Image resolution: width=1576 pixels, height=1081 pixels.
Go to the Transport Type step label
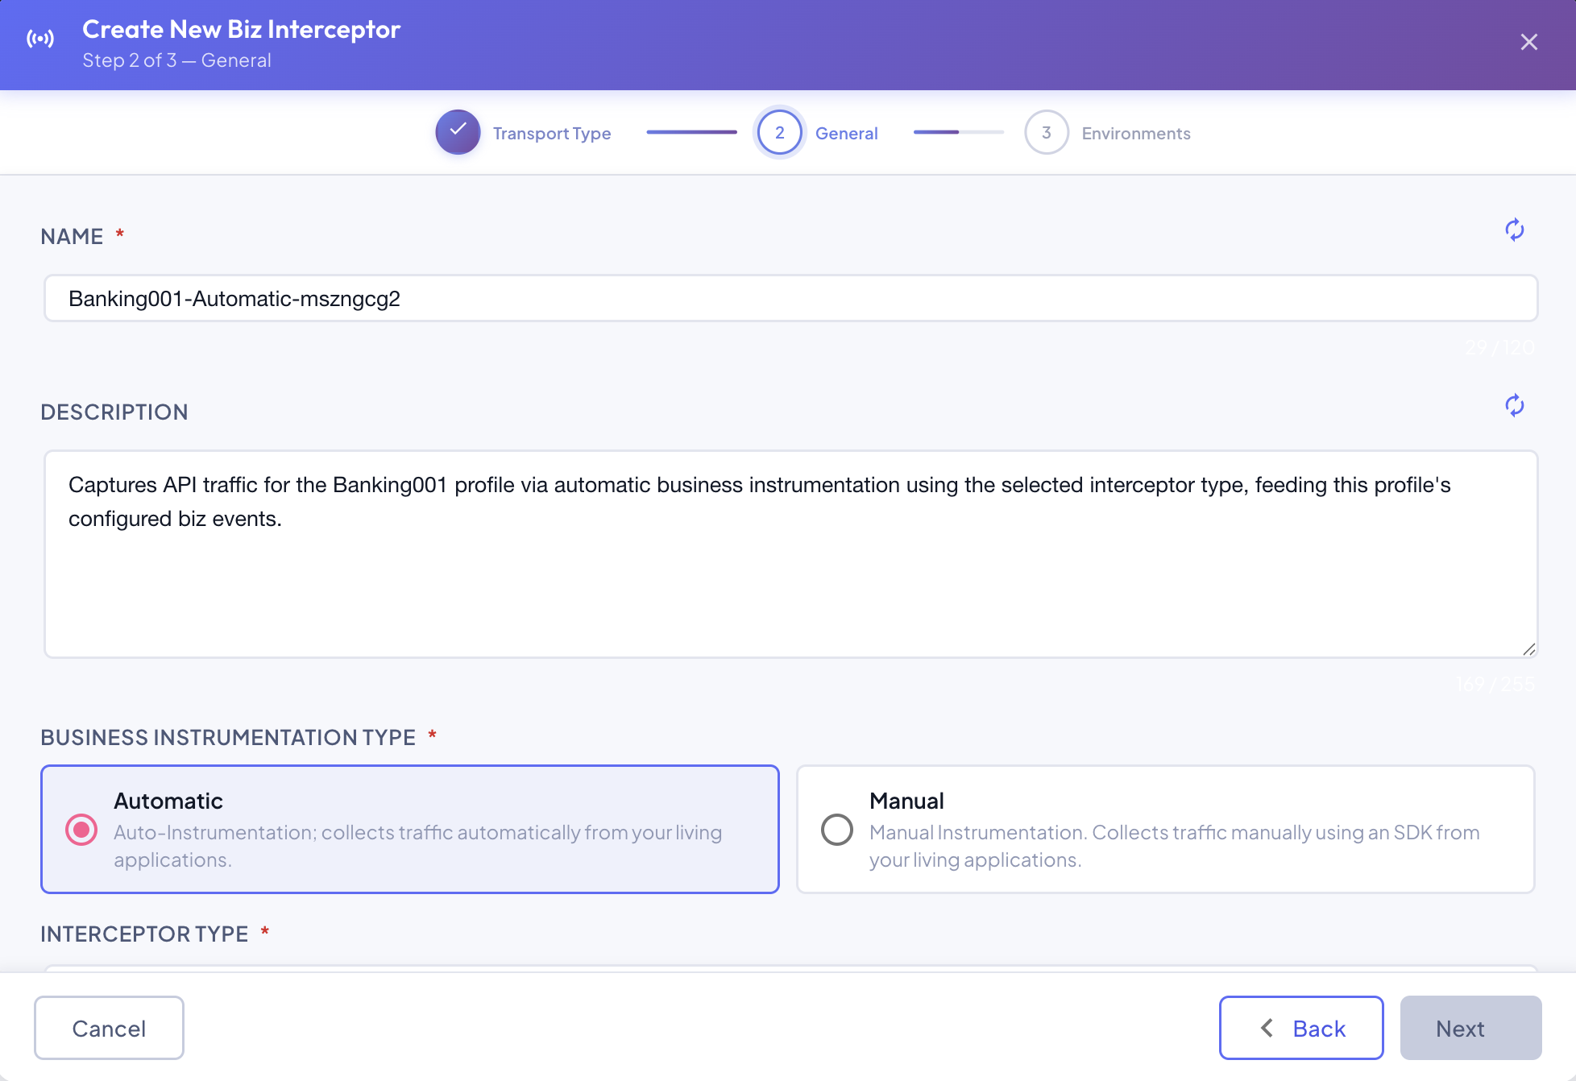pos(552,133)
